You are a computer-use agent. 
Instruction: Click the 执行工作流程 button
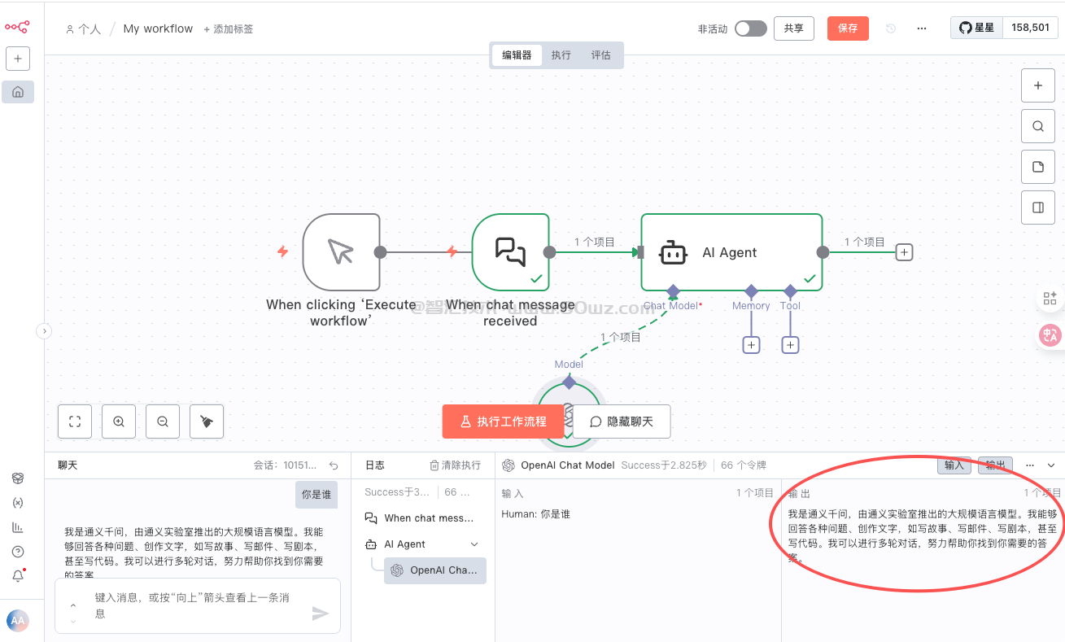(x=503, y=421)
